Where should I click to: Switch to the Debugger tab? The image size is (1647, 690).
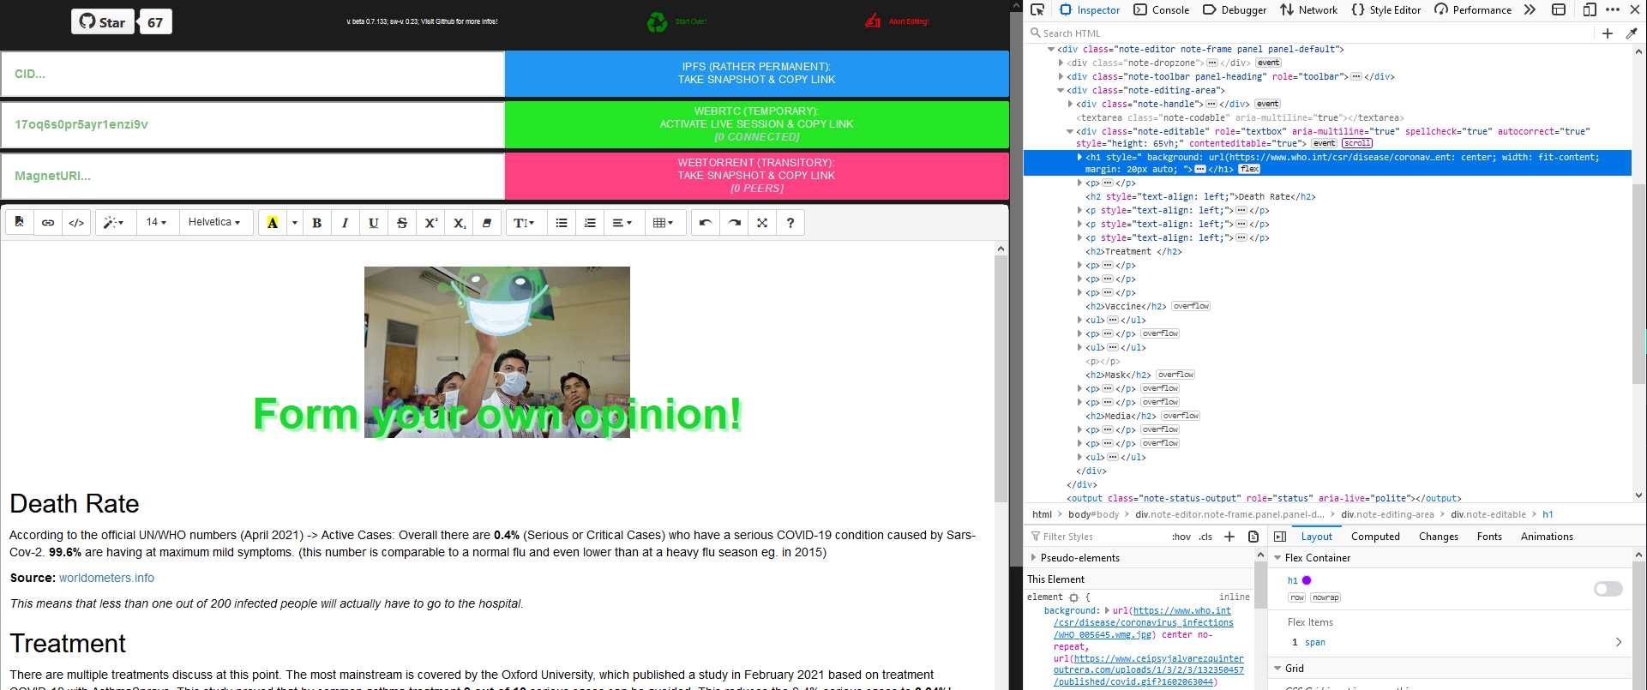click(1235, 10)
